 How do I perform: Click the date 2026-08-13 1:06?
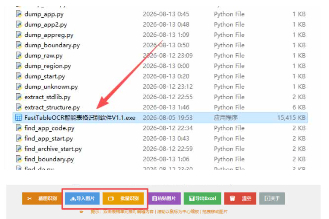coord(166,159)
